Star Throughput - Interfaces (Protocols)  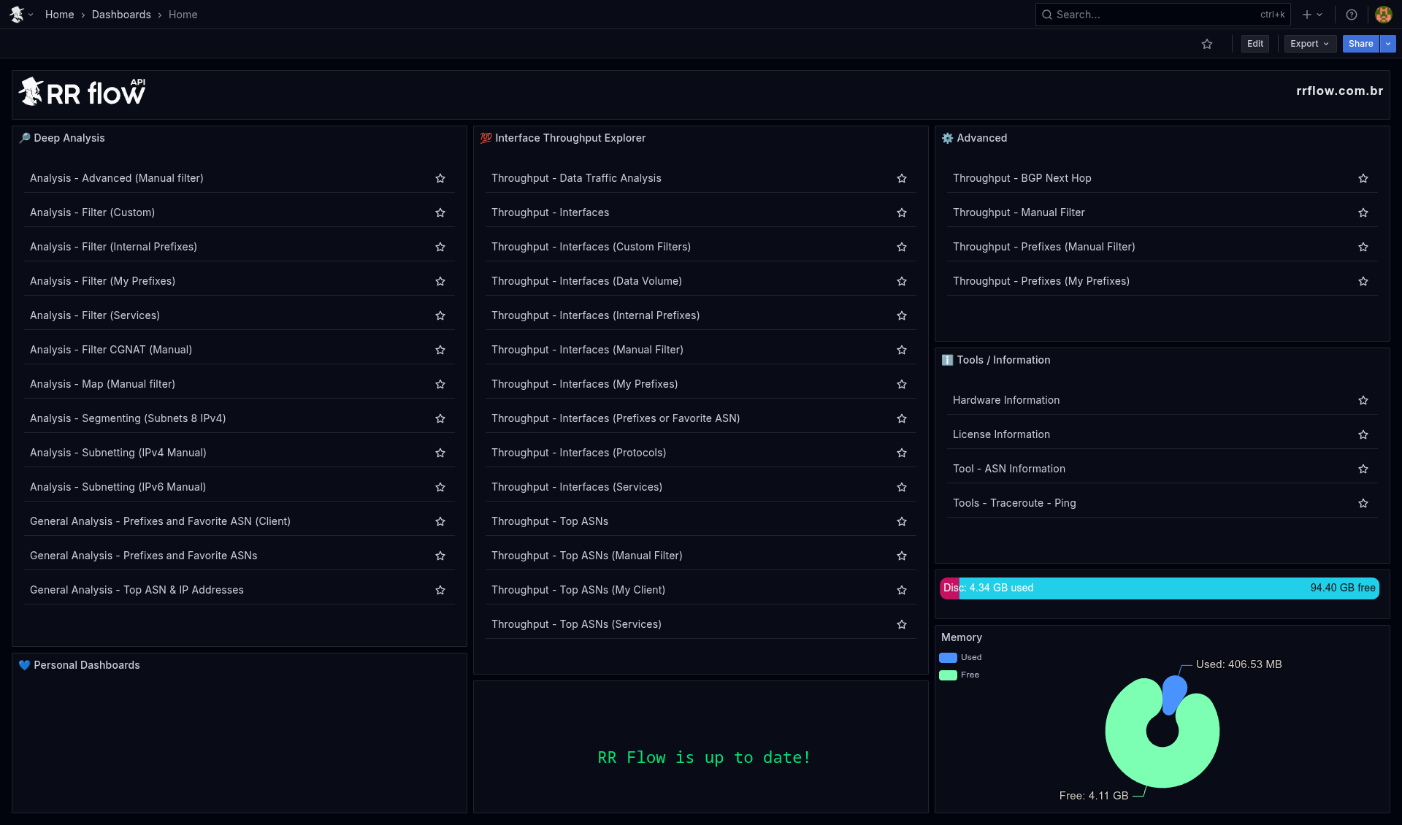click(902, 453)
